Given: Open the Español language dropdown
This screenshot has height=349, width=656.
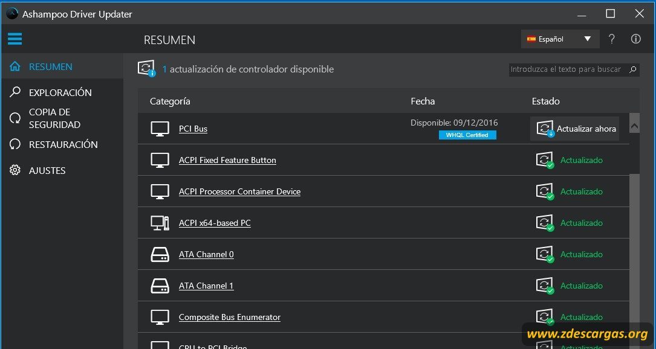Looking at the screenshot, I should click(x=560, y=39).
